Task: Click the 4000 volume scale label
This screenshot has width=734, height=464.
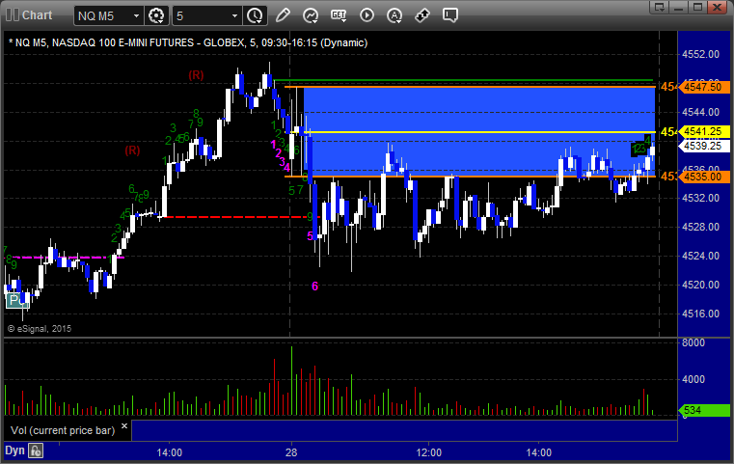Action: (x=693, y=379)
